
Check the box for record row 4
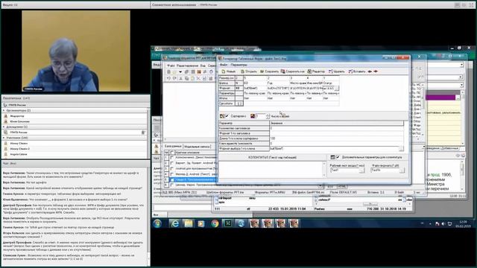click(x=172, y=174)
